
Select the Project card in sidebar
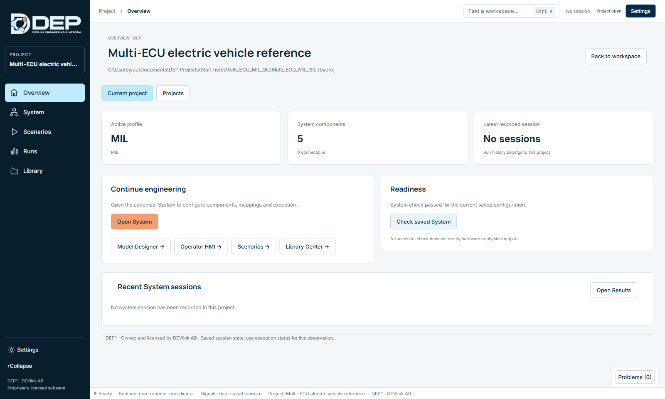point(45,60)
